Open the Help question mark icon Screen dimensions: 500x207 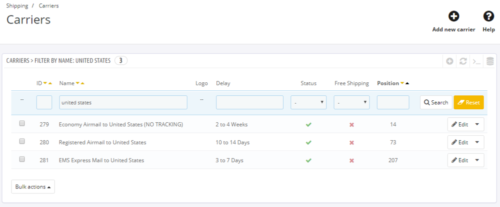point(488,17)
